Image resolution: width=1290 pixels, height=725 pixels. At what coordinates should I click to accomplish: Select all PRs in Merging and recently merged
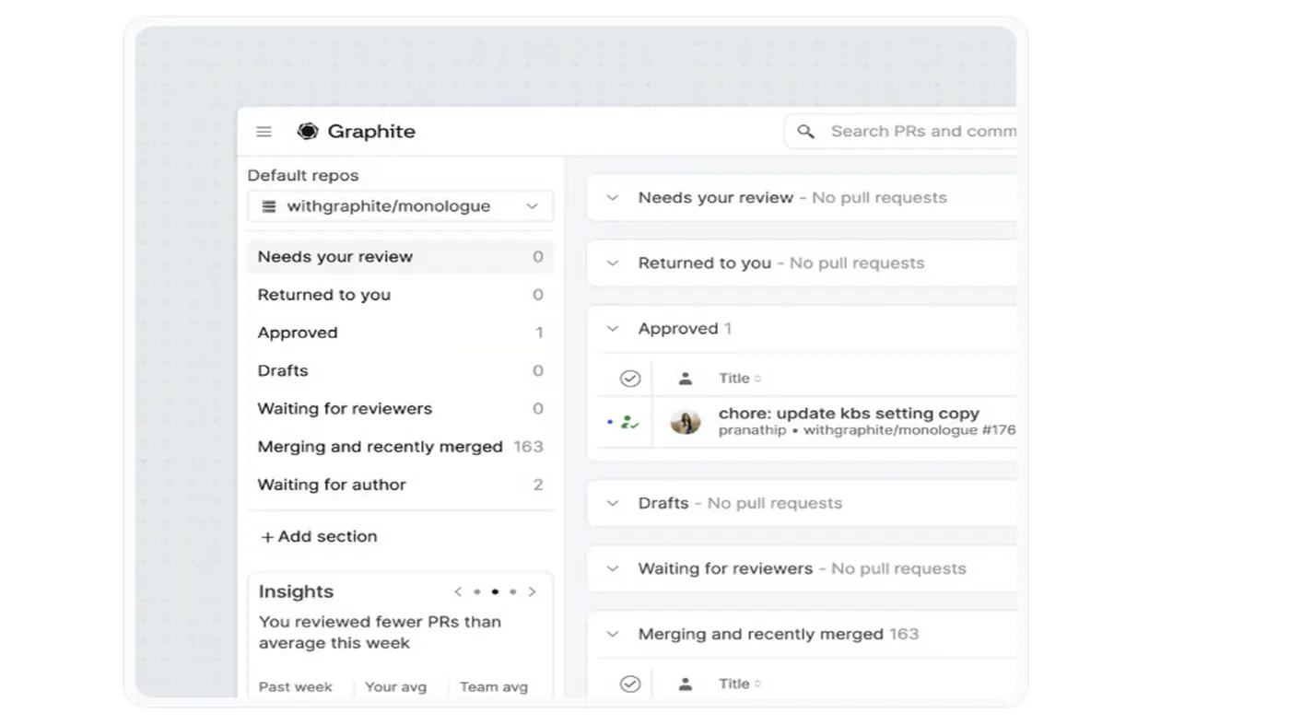tap(630, 684)
